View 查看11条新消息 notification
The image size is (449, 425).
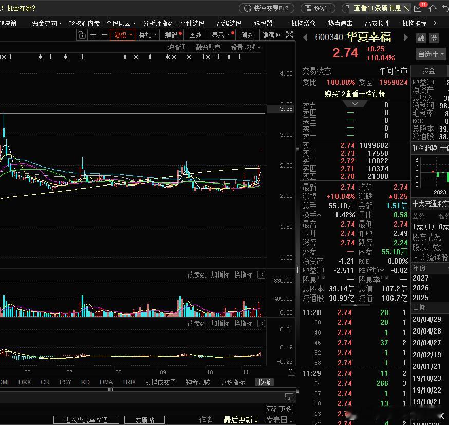pyautogui.click(x=377, y=8)
